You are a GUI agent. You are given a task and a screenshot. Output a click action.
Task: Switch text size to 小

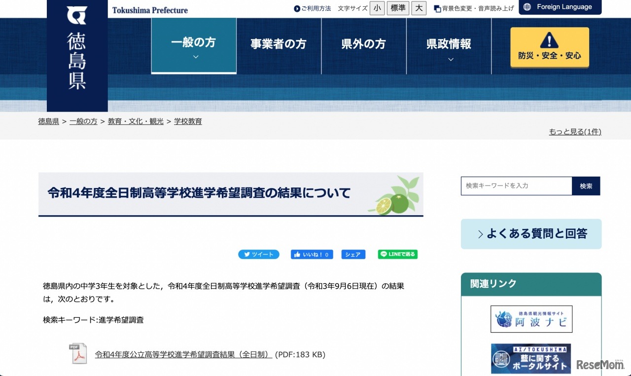point(377,8)
